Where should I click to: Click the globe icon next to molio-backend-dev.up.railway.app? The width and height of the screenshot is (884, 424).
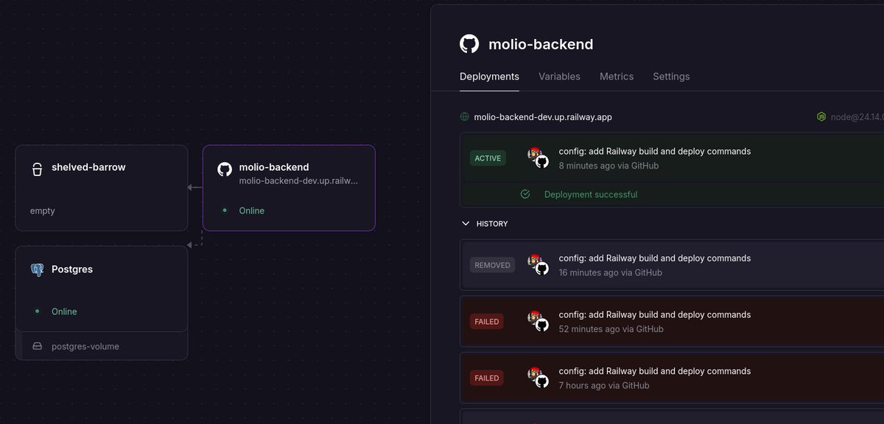tap(464, 117)
